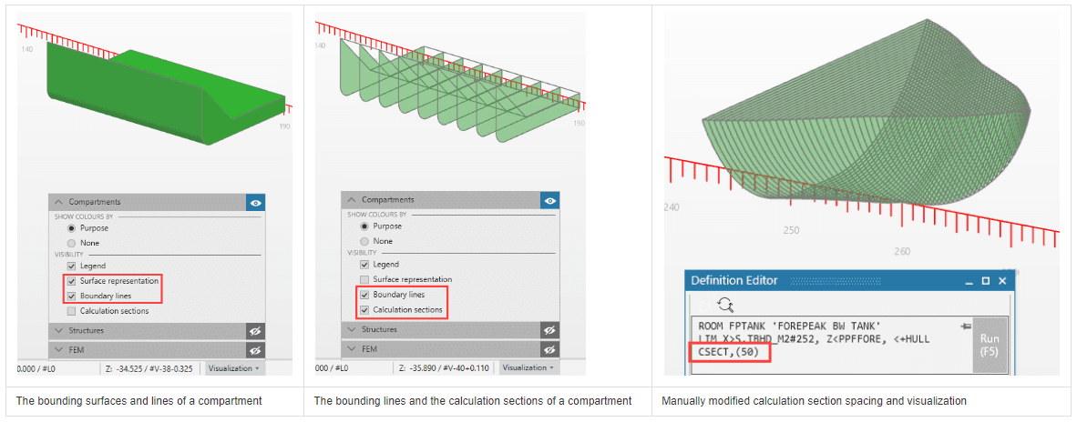Click the magnifier refresh icon in Definition Editor
The height and width of the screenshot is (422, 1077).
[725, 305]
